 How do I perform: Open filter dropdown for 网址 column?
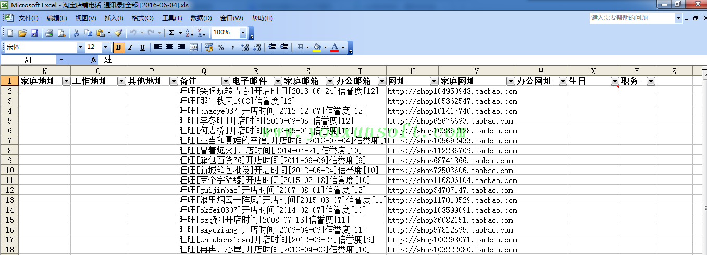click(434, 81)
